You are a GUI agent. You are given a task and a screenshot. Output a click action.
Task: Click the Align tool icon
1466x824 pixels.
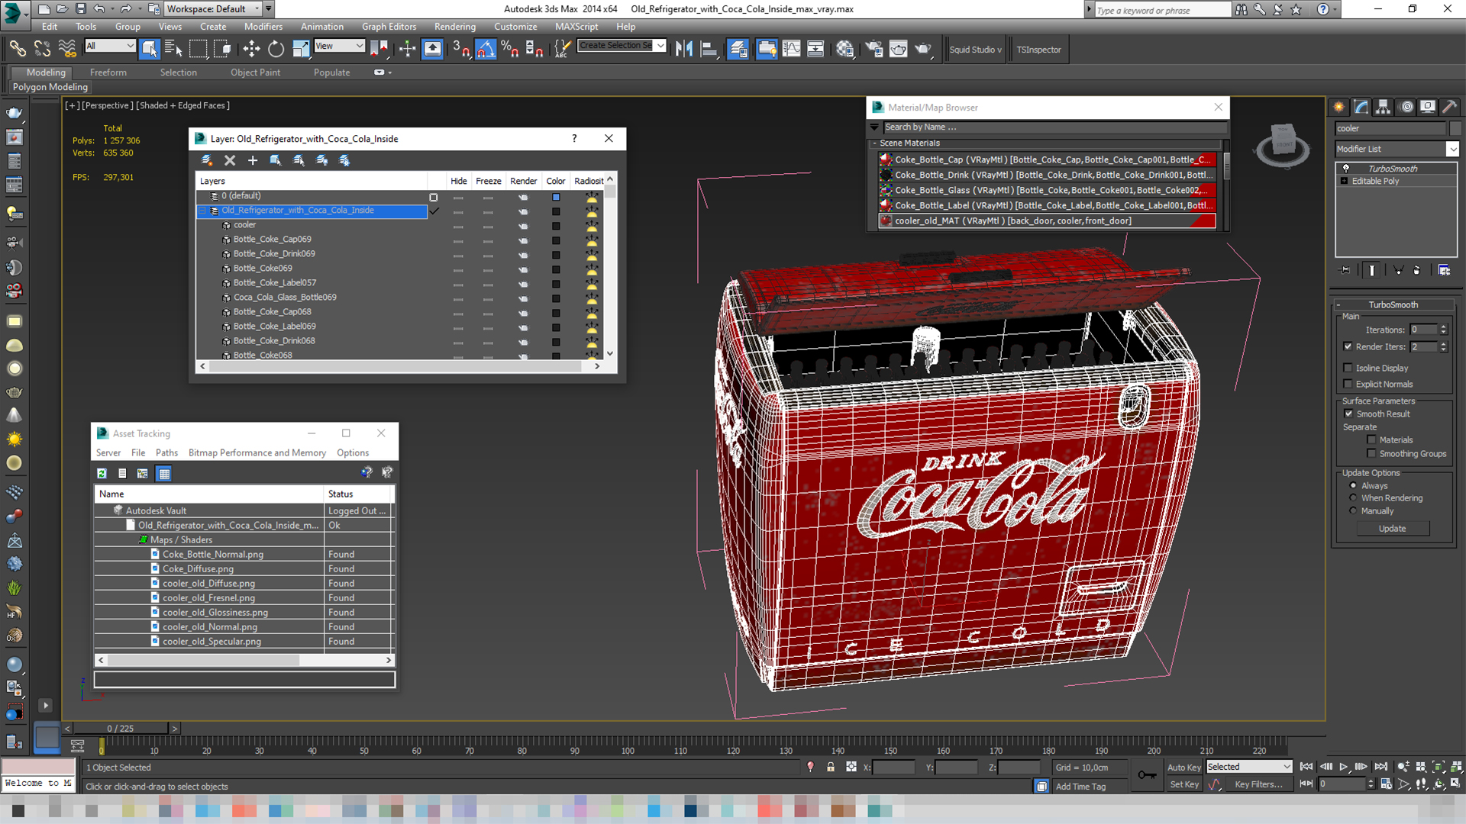(709, 49)
